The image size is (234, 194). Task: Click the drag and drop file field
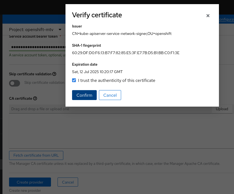coord(110,109)
